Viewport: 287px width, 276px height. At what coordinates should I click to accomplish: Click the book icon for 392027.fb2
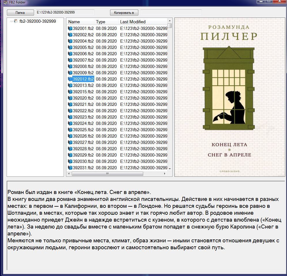click(x=70, y=142)
